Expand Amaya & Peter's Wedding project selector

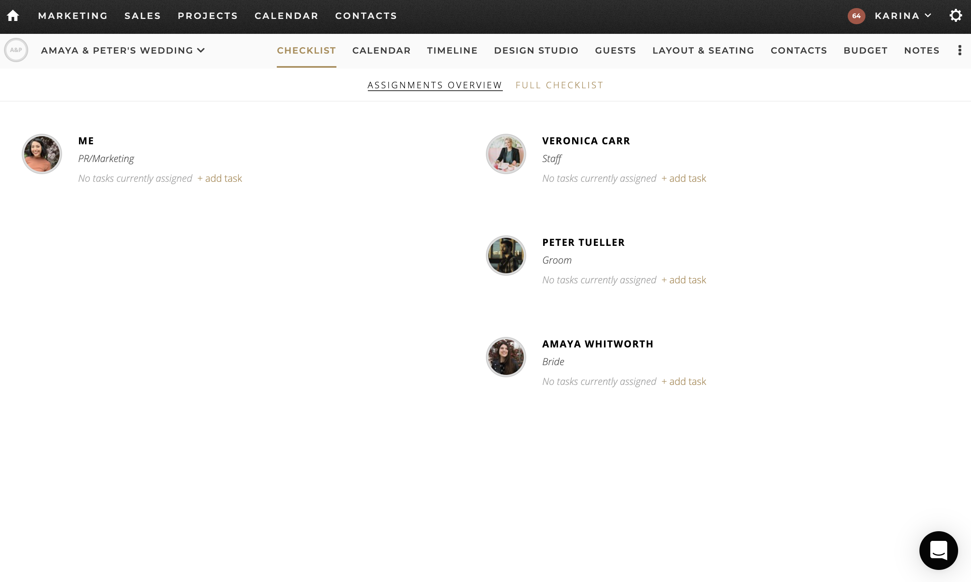coord(123,50)
